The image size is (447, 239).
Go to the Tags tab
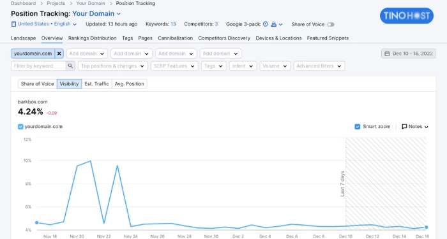click(128, 38)
